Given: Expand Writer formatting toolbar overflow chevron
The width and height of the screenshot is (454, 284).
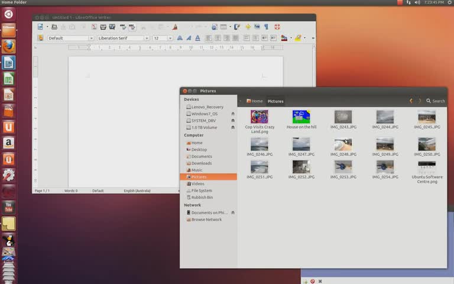Looking at the screenshot, I should coord(313,38).
